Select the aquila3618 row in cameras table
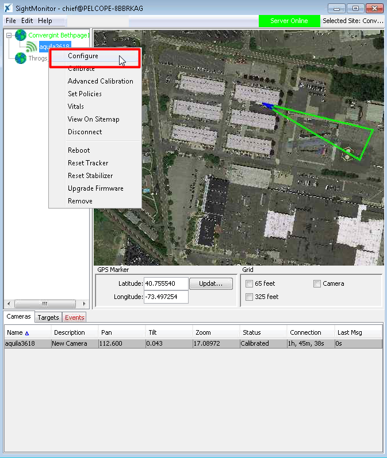This screenshot has width=387, height=458. [193, 343]
